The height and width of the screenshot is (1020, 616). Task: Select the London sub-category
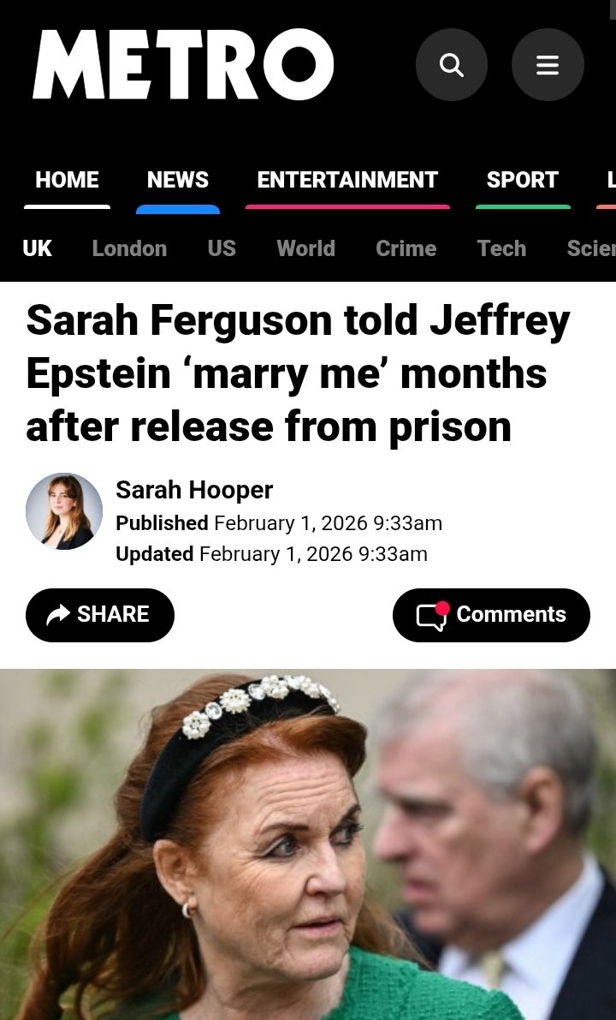[x=129, y=248]
